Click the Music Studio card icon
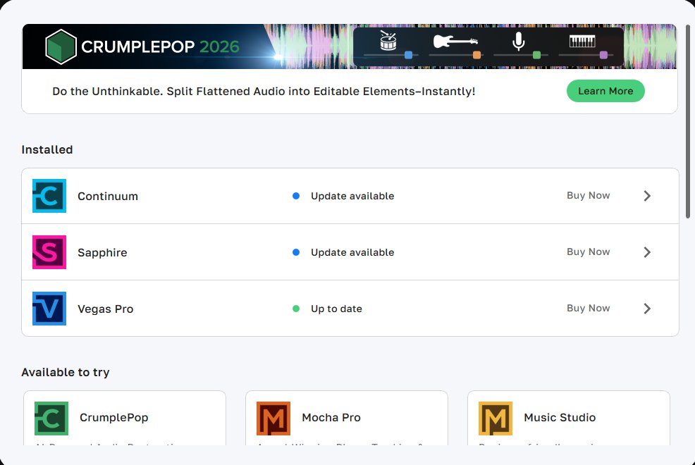Viewport: 695px width, 465px height. 496,418
